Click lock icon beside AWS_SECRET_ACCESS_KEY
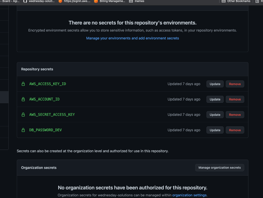This screenshot has width=263, height=198. [x=23, y=114]
